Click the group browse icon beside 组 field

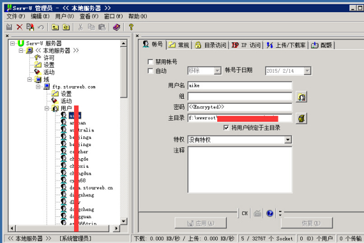302,97
